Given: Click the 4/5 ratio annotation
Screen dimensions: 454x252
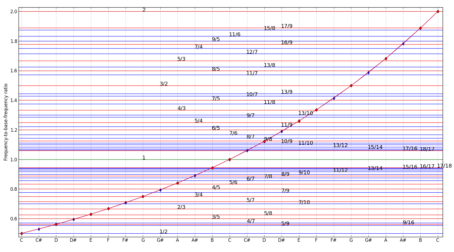Looking at the screenshot, I should pos(216,188).
